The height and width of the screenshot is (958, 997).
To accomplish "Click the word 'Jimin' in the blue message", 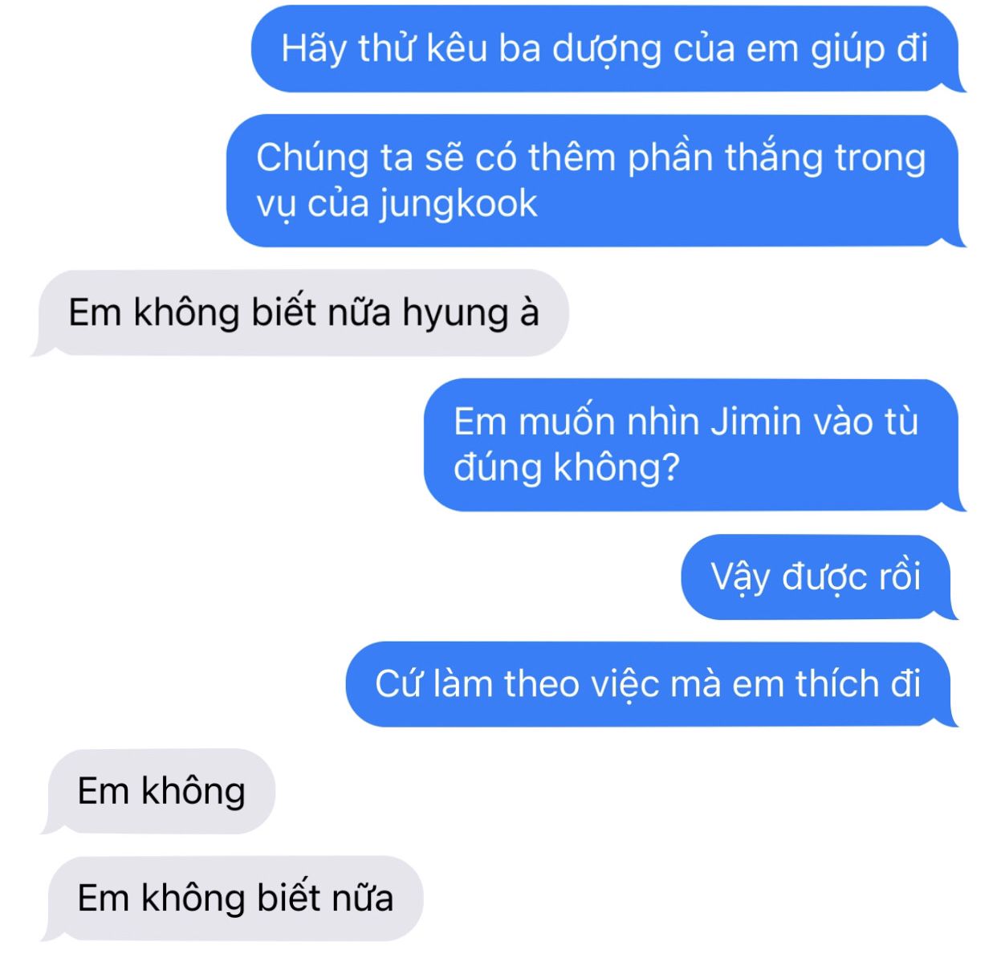I will [x=756, y=422].
